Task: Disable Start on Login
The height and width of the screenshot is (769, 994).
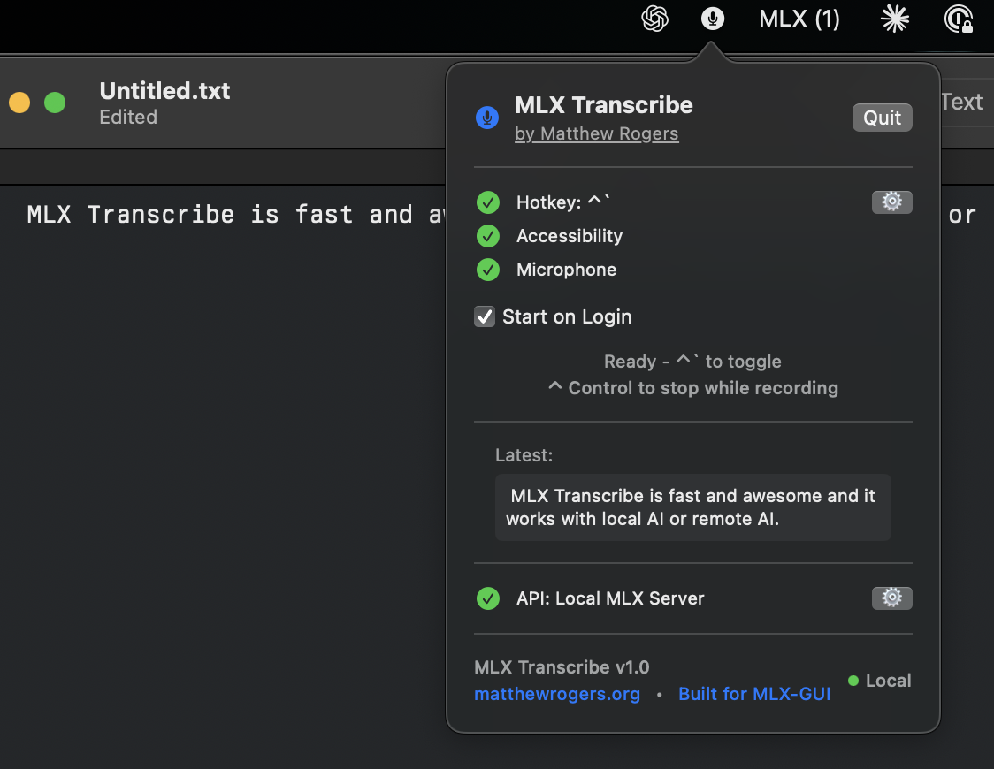Action: [484, 316]
